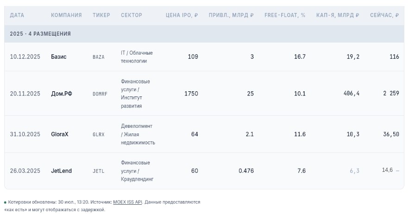Click the КАП-Я, МЛРД column header
Image resolution: width=409 pixels, height=214 pixels.
click(x=338, y=15)
